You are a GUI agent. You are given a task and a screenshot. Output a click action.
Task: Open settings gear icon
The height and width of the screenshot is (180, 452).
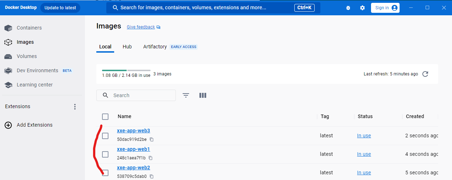click(x=362, y=8)
